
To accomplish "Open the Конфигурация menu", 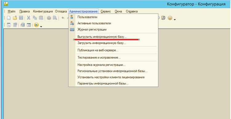I will (x=43, y=11).
